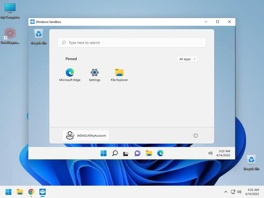Open the host Start menu
Viewport: 264px width, 198px height.
(x=8, y=192)
